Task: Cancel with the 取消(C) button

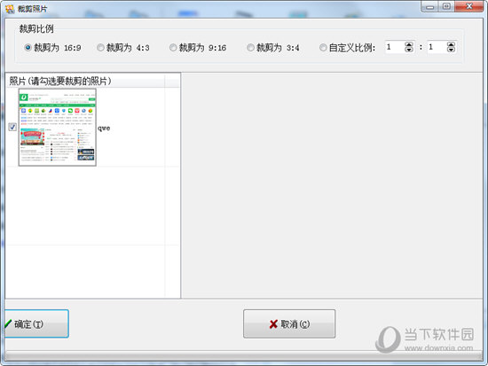Action: (x=289, y=323)
